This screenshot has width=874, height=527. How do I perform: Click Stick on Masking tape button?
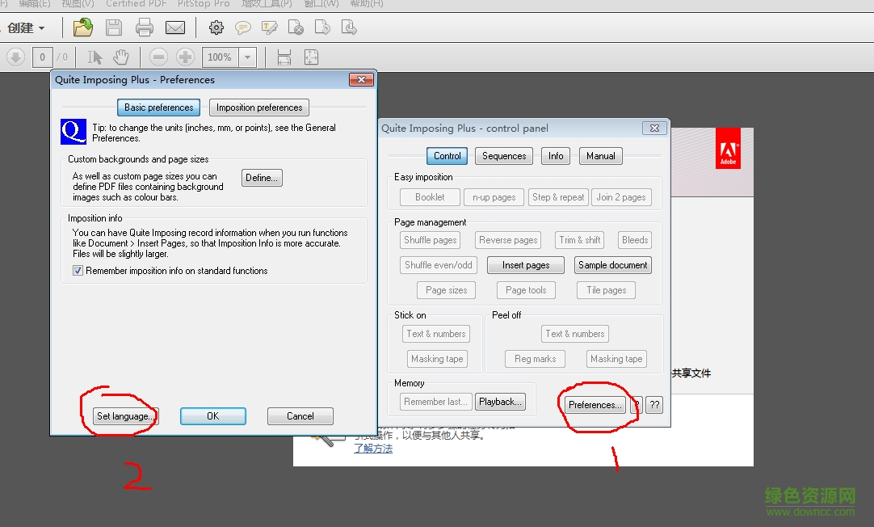click(x=437, y=359)
